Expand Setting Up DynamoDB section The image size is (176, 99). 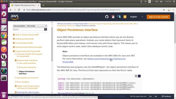tap(14, 39)
